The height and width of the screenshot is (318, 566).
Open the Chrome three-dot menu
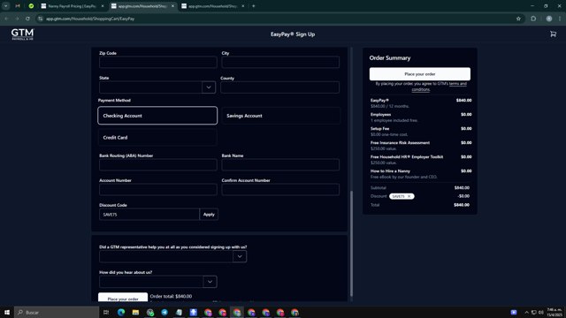(560, 19)
